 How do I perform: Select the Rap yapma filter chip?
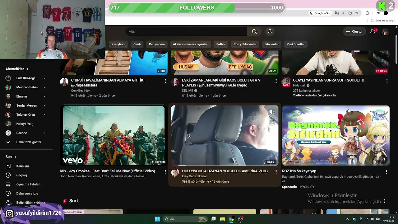[157, 44]
